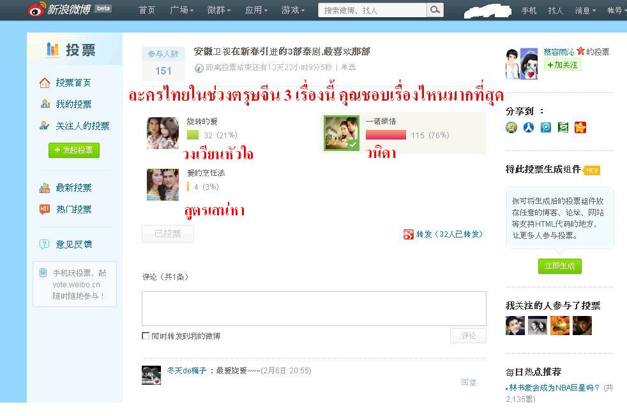
Task: Click the 意见反馈 question mark icon
Action: pos(45,244)
